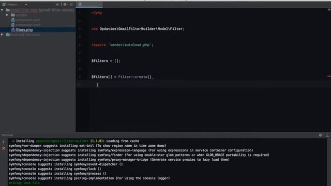Open the Project view dropdown
Screen dimensions: 331x186
26,5
